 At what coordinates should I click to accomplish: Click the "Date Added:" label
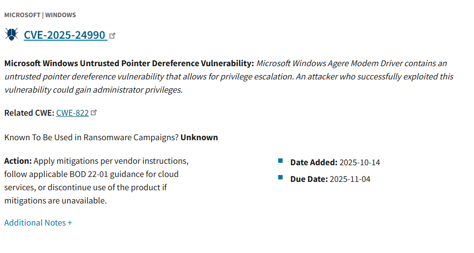(x=314, y=162)
